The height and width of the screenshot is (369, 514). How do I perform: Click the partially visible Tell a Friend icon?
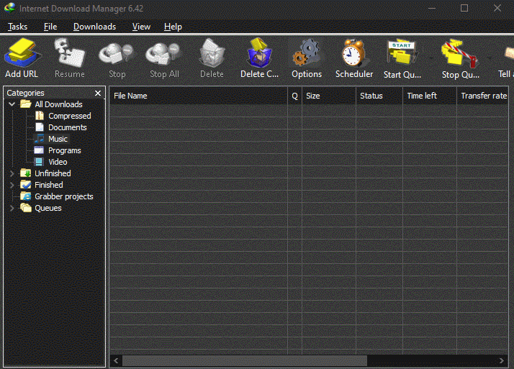coord(509,53)
